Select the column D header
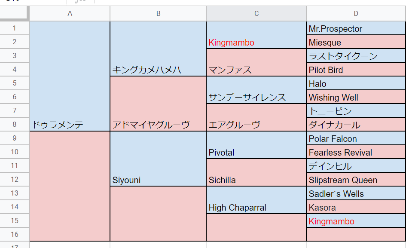This screenshot has width=406, height=248. click(356, 14)
